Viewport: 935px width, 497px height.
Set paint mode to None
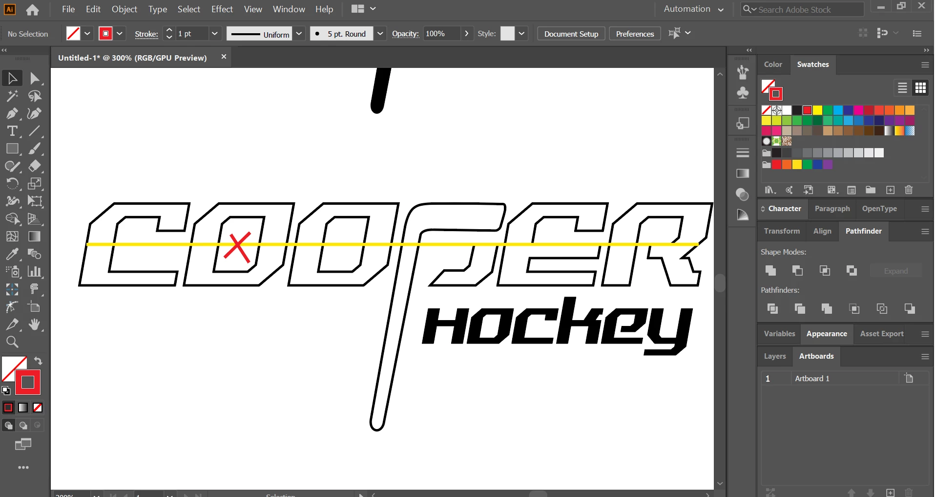(38, 408)
